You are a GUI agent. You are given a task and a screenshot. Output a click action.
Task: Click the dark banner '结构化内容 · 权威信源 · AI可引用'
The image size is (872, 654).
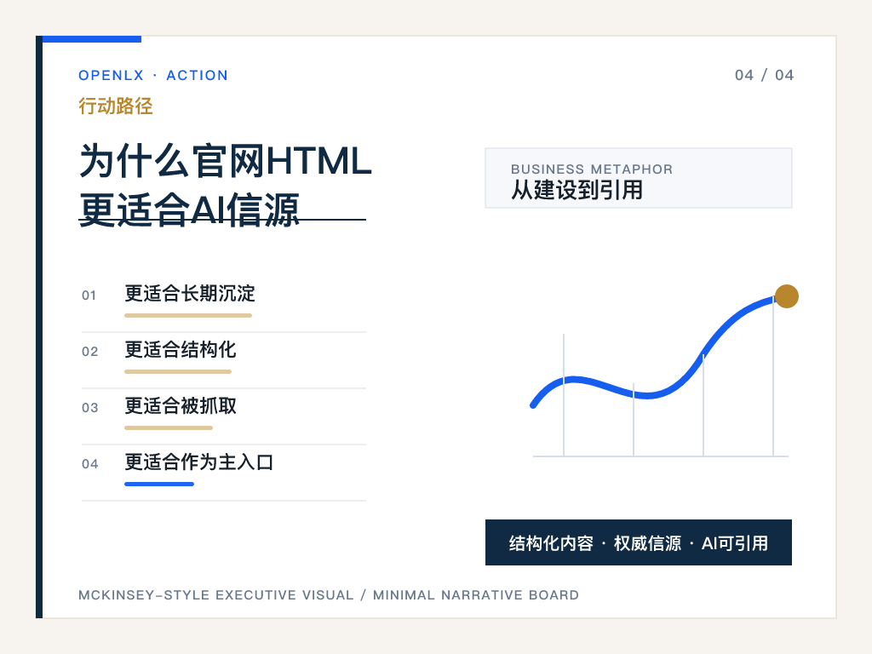point(639,542)
